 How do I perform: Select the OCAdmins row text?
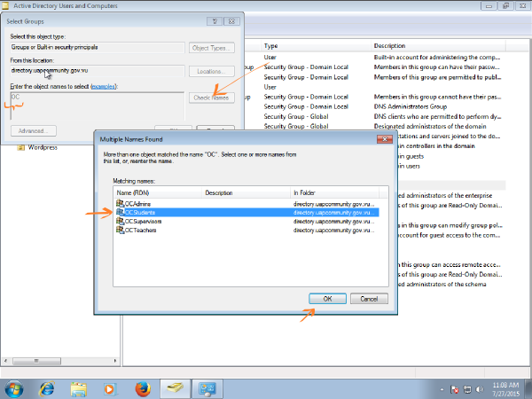tap(137, 204)
